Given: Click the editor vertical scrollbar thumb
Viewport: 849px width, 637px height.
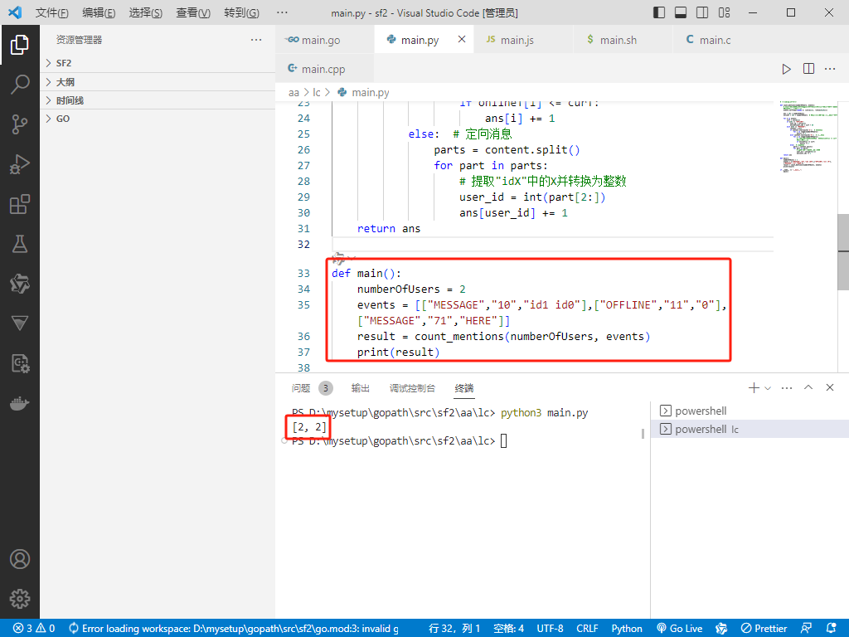Looking at the screenshot, I should (843, 252).
